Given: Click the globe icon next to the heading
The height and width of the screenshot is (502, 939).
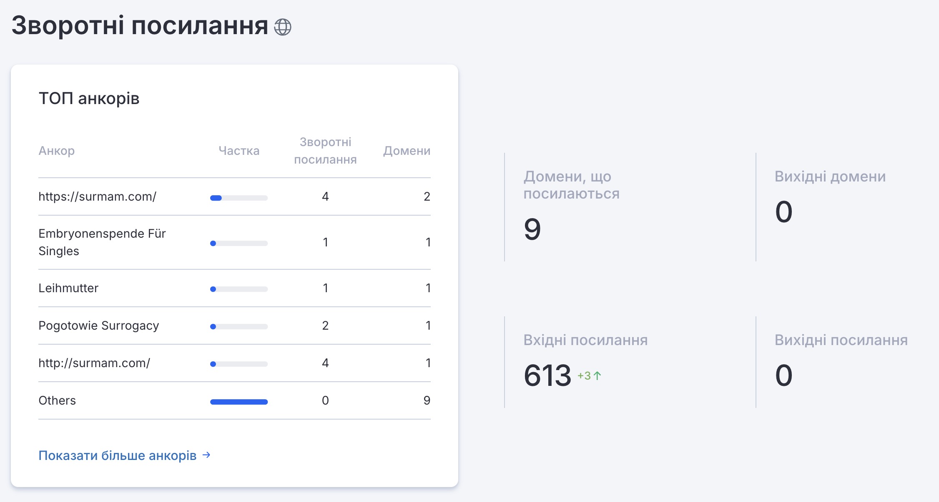Looking at the screenshot, I should pyautogui.click(x=282, y=27).
